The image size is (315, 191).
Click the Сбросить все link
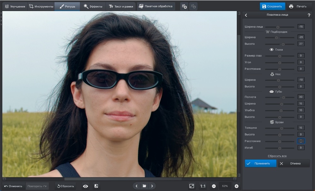point(277,156)
